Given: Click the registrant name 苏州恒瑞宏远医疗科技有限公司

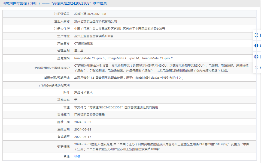Looking at the screenshot, I should click(96, 21).
